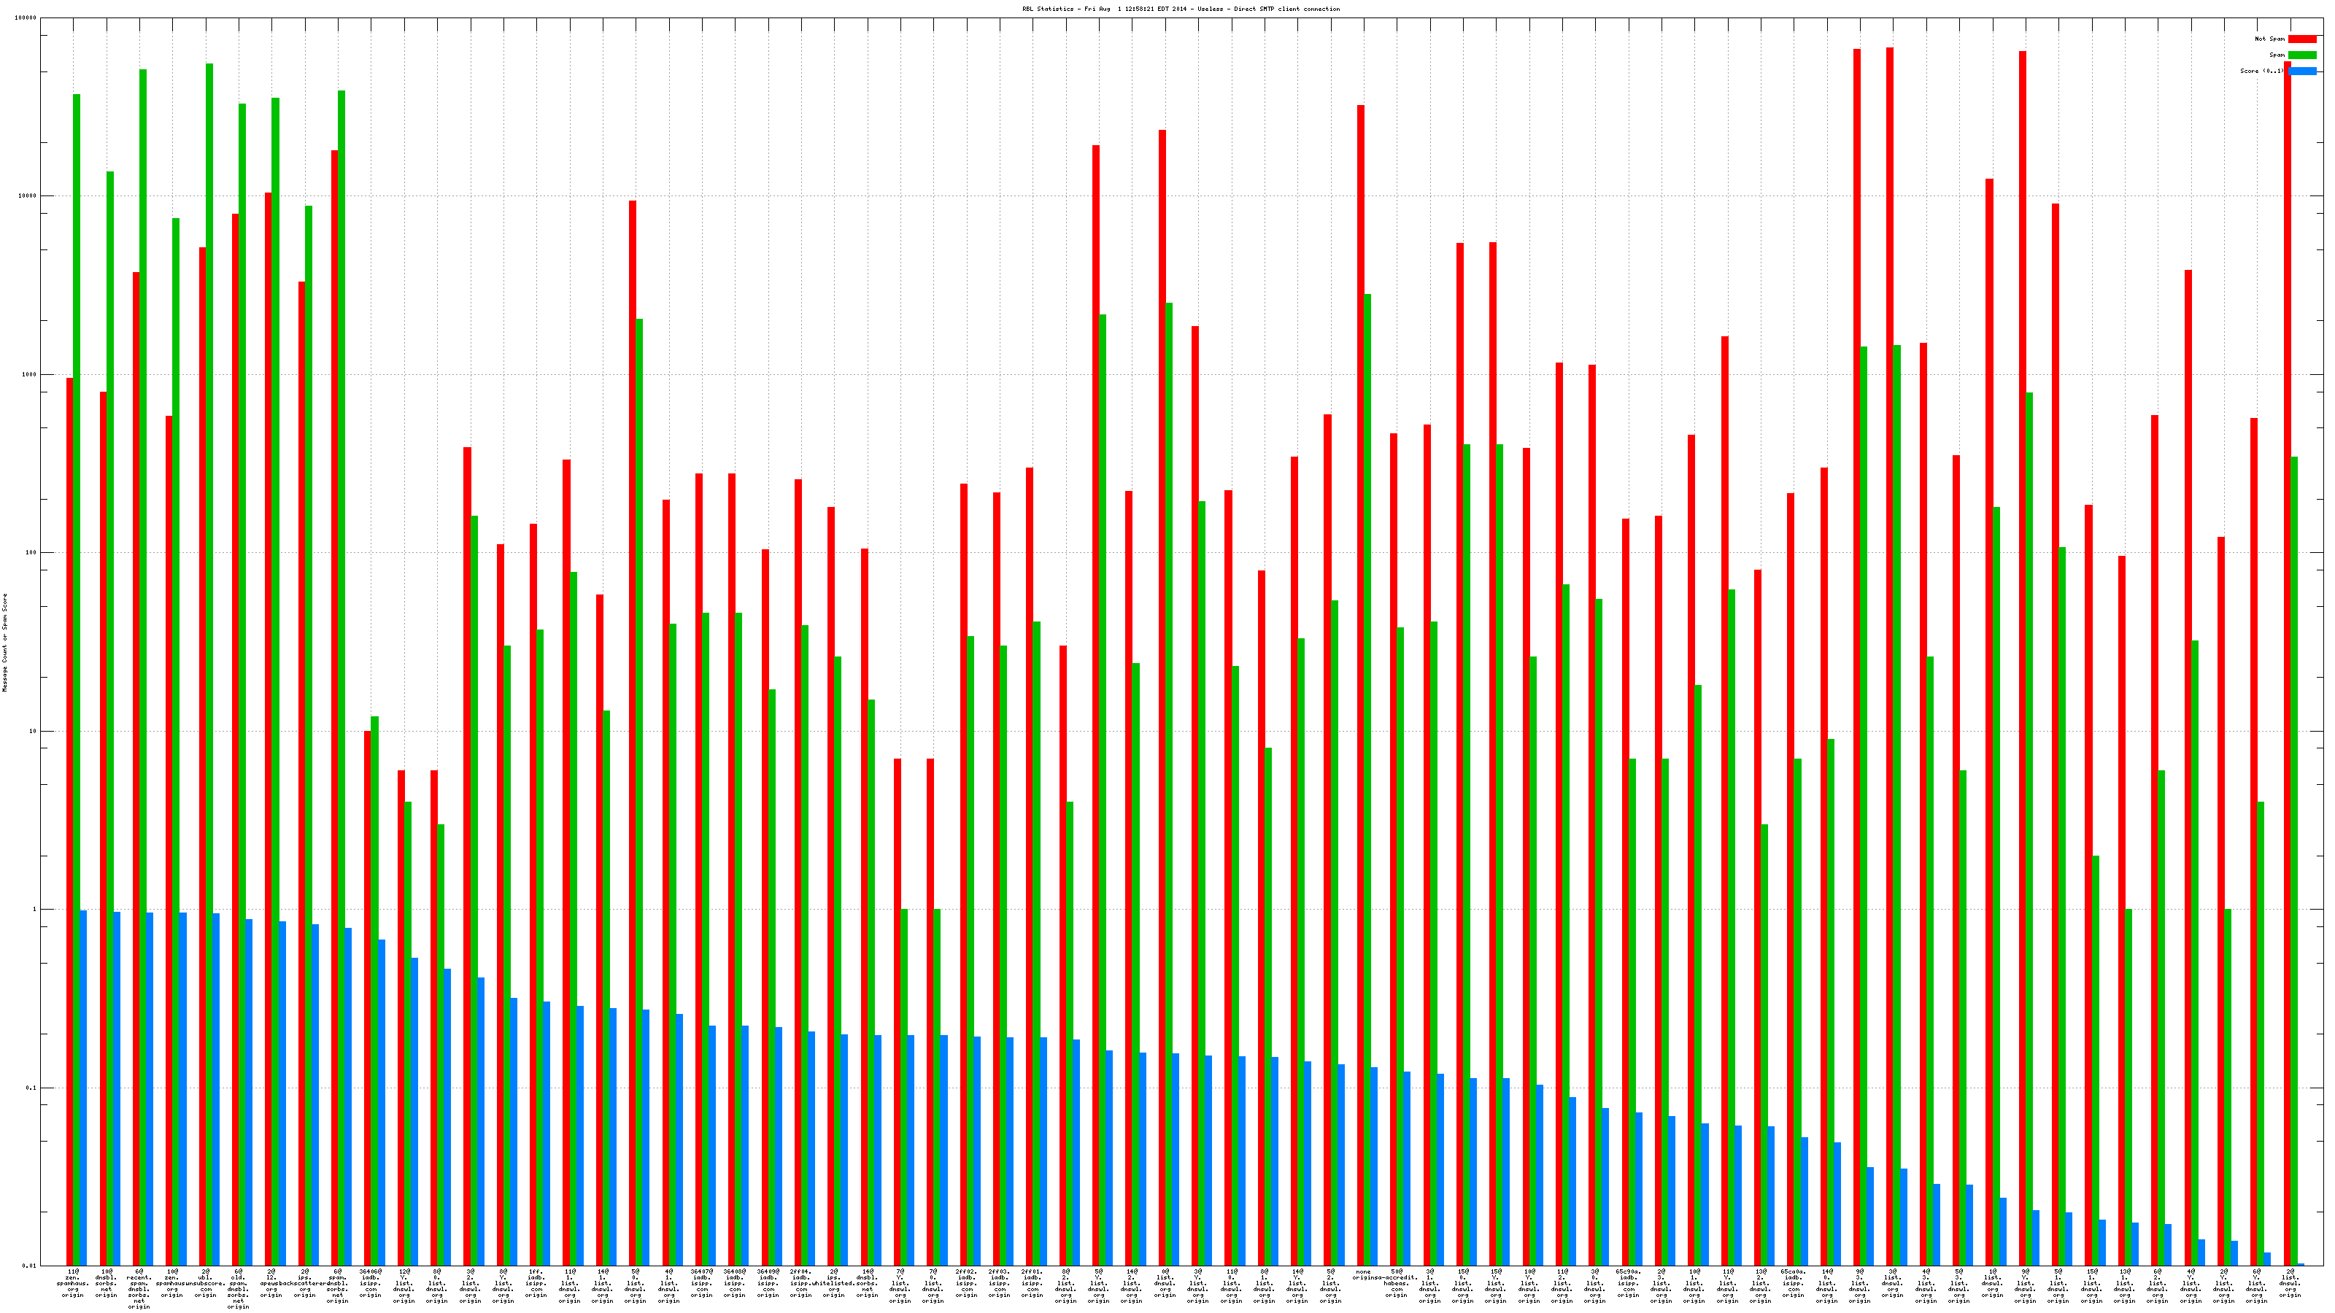Click the 0.1 y-axis tick label

[30, 1088]
